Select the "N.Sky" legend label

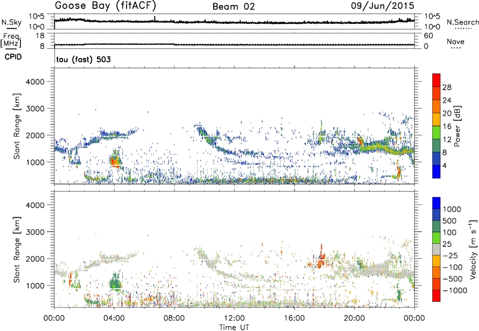click(x=11, y=22)
